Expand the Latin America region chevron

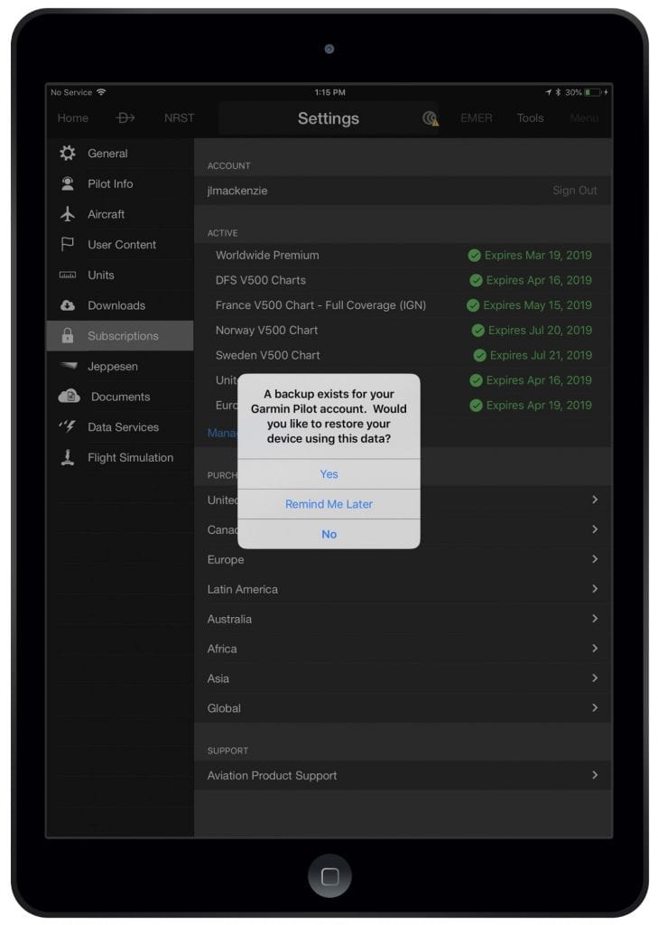(x=594, y=589)
